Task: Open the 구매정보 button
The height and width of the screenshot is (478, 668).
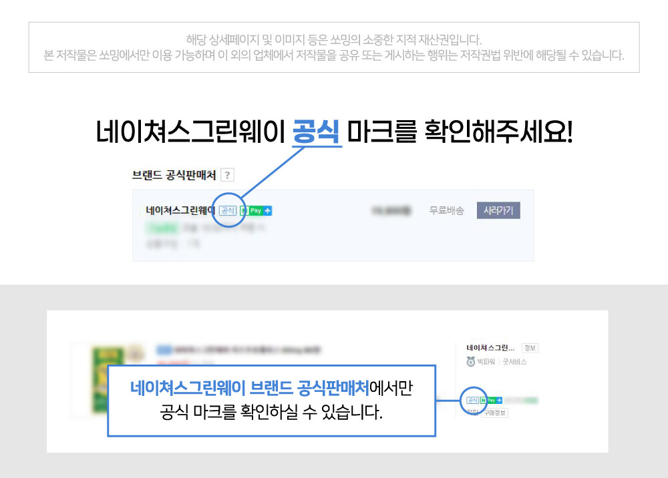Action: tap(494, 413)
